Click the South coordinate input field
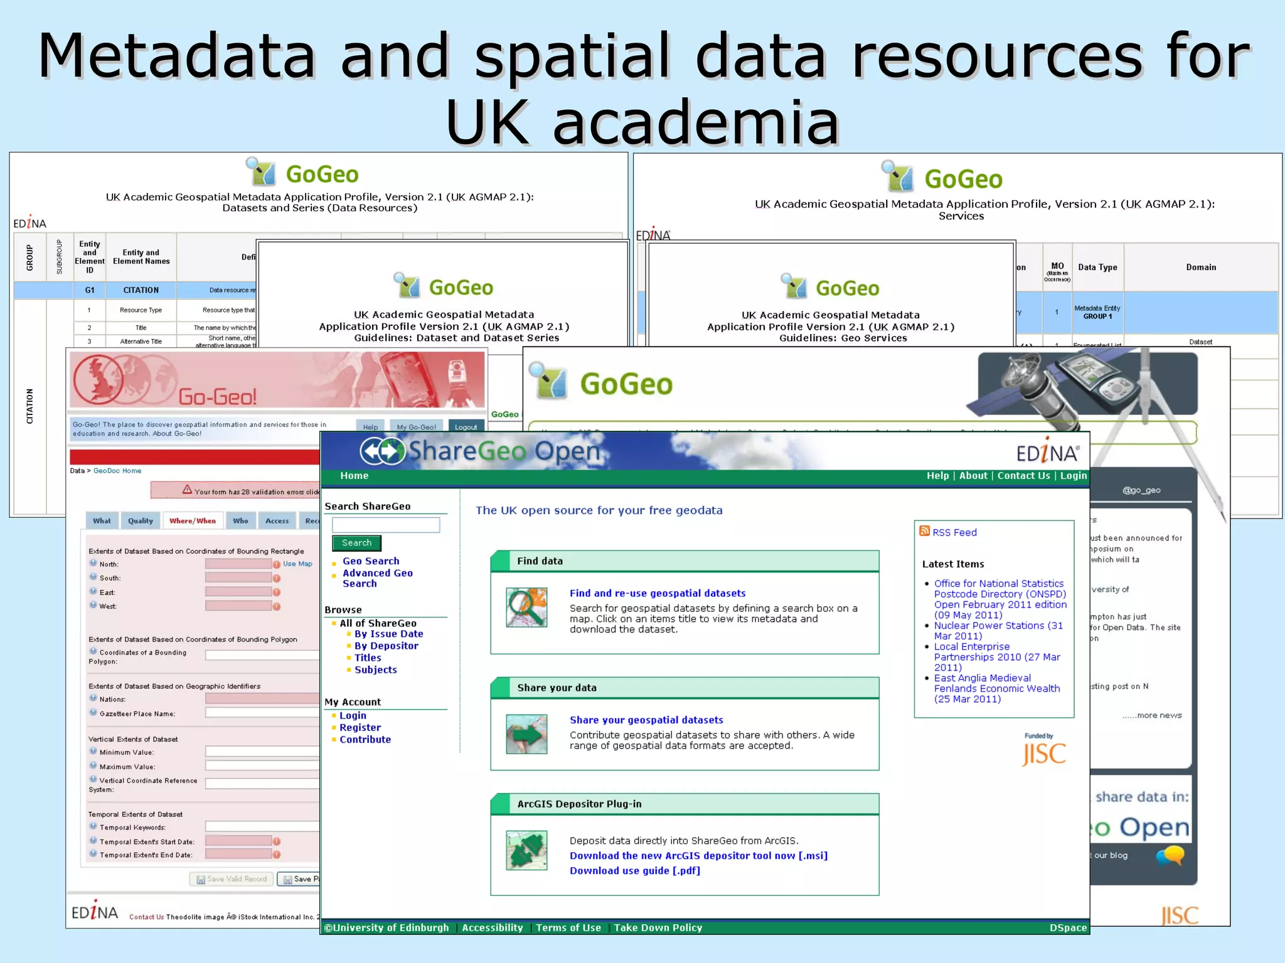Image resolution: width=1285 pixels, height=963 pixels. coord(238,577)
